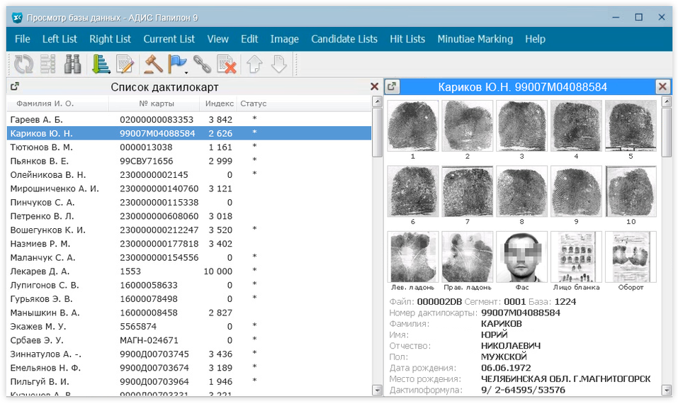Click the move up arrow icon

click(254, 64)
